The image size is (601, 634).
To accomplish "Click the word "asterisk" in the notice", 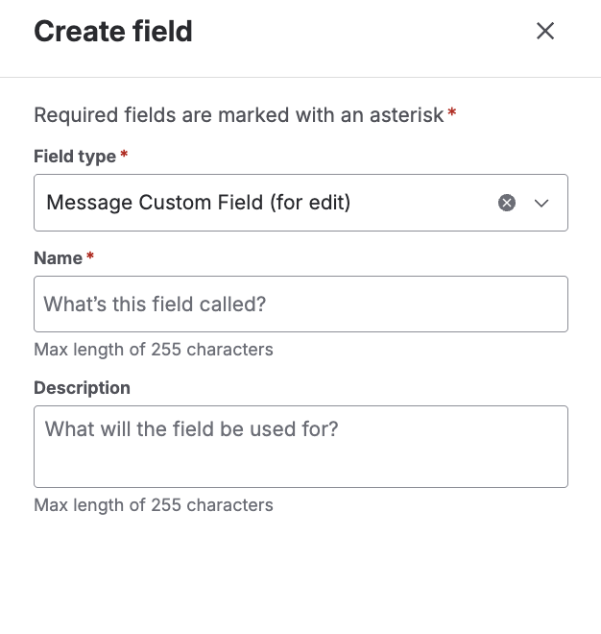I will (409, 115).
